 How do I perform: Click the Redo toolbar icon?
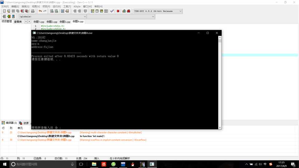45,11
